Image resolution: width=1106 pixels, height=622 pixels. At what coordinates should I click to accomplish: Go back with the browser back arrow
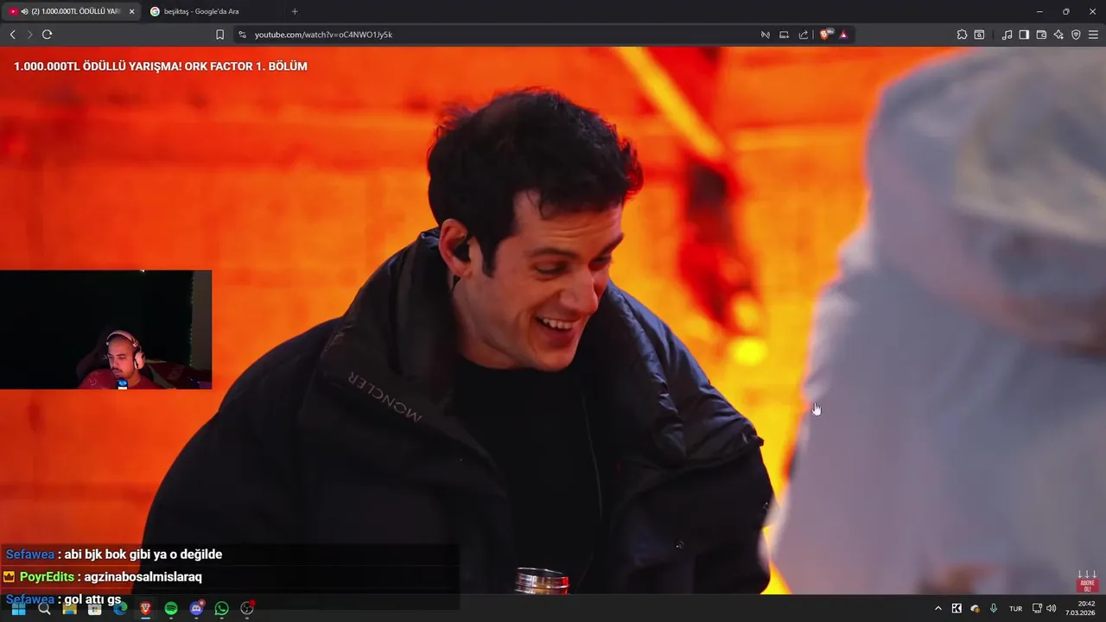[12, 35]
